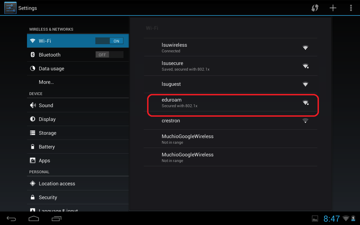The width and height of the screenshot is (360, 225).
Task: Select the lsuwireless connected network
Action: 230,47
